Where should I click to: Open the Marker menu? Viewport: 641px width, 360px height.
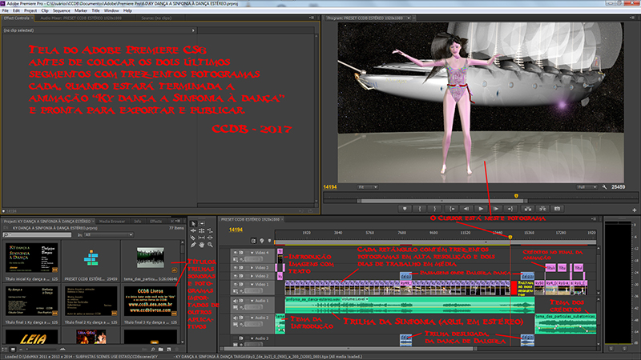tap(81, 10)
